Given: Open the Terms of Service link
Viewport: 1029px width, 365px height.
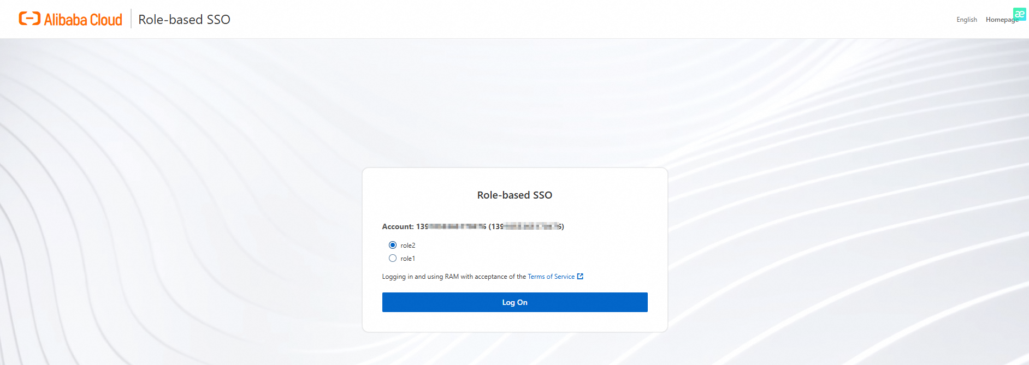Looking at the screenshot, I should tap(551, 277).
